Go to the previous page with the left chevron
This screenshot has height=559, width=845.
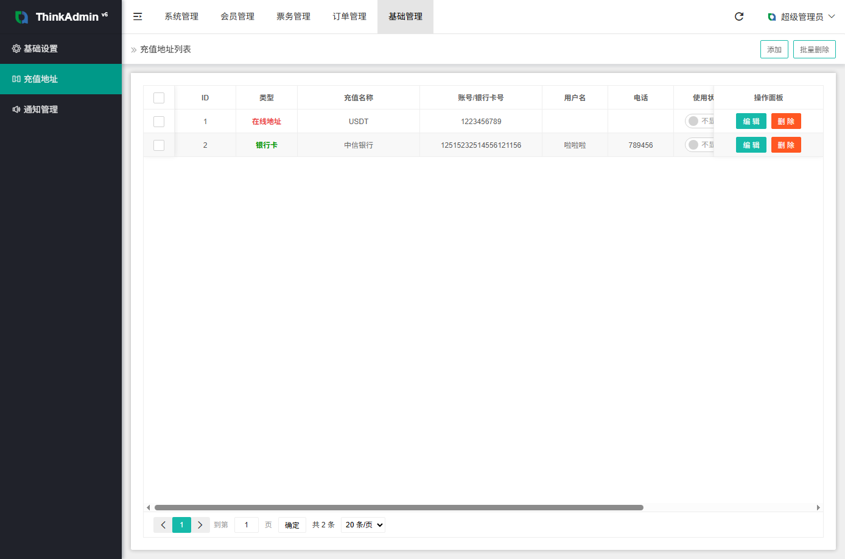pyautogui.click(x=163, y=525)
